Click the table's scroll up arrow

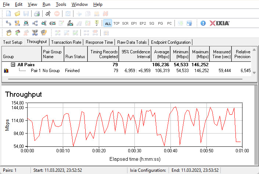(254, 50)
